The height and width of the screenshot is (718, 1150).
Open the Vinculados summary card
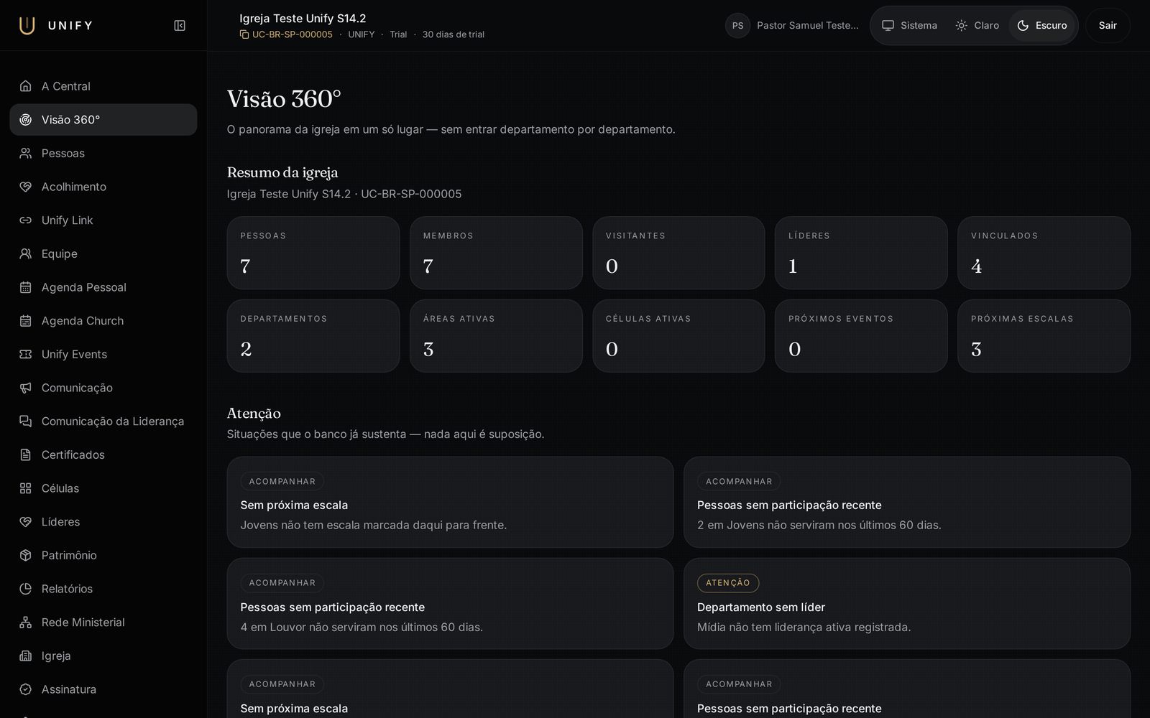click(1044, 253)
